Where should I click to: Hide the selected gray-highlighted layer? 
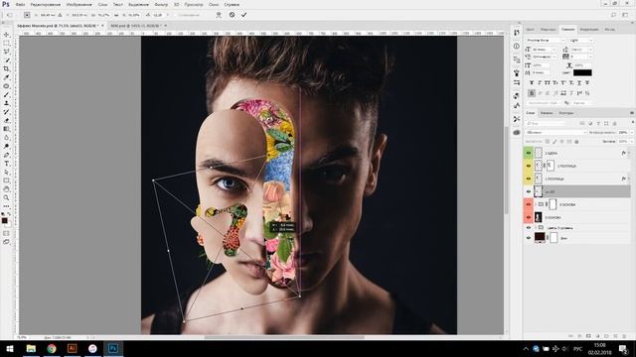click(x=528, y=191)
